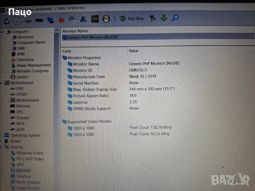Screen dimensions: 255x191
Task: Click the value CMN15C3
Action: (138, 70)
